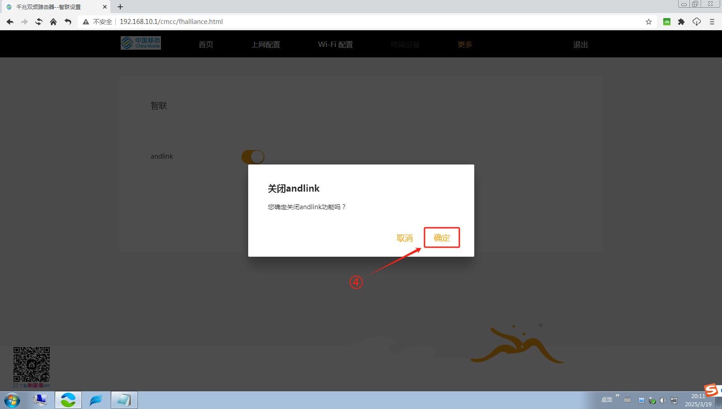Open Wi-Fi 配置 menu
The height and width of the screenshot is (409, 722).
pos(335,44)
